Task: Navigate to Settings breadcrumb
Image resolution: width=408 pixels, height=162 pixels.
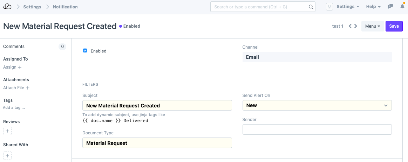Action: point(32,7)
